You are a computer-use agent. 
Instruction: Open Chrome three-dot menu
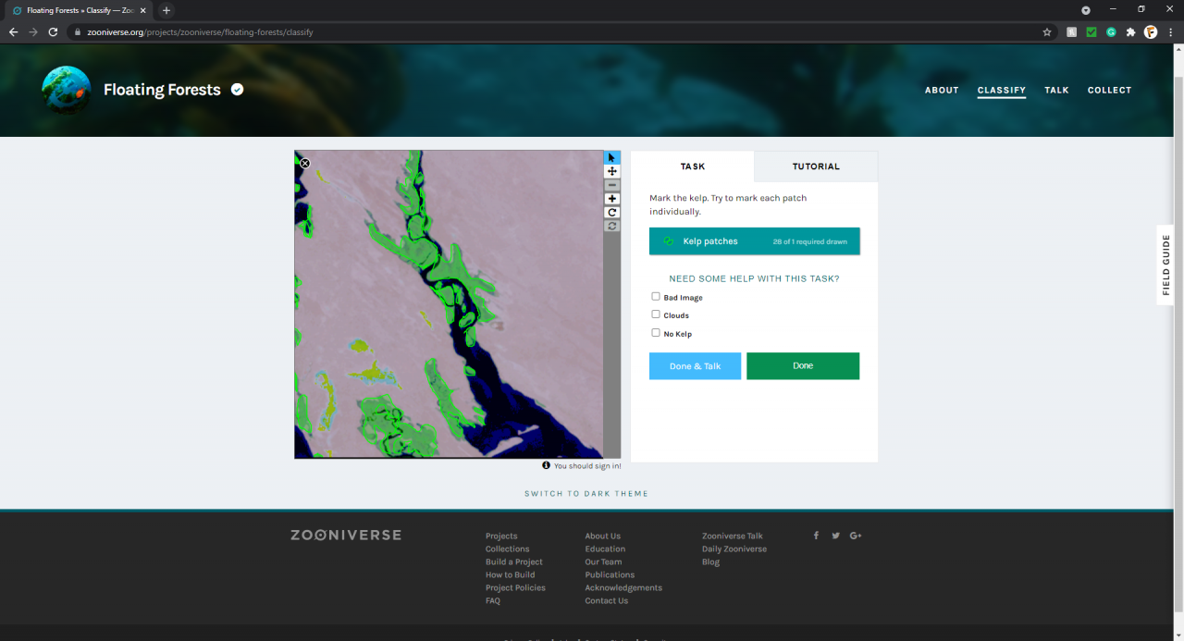coord(1171,31)
